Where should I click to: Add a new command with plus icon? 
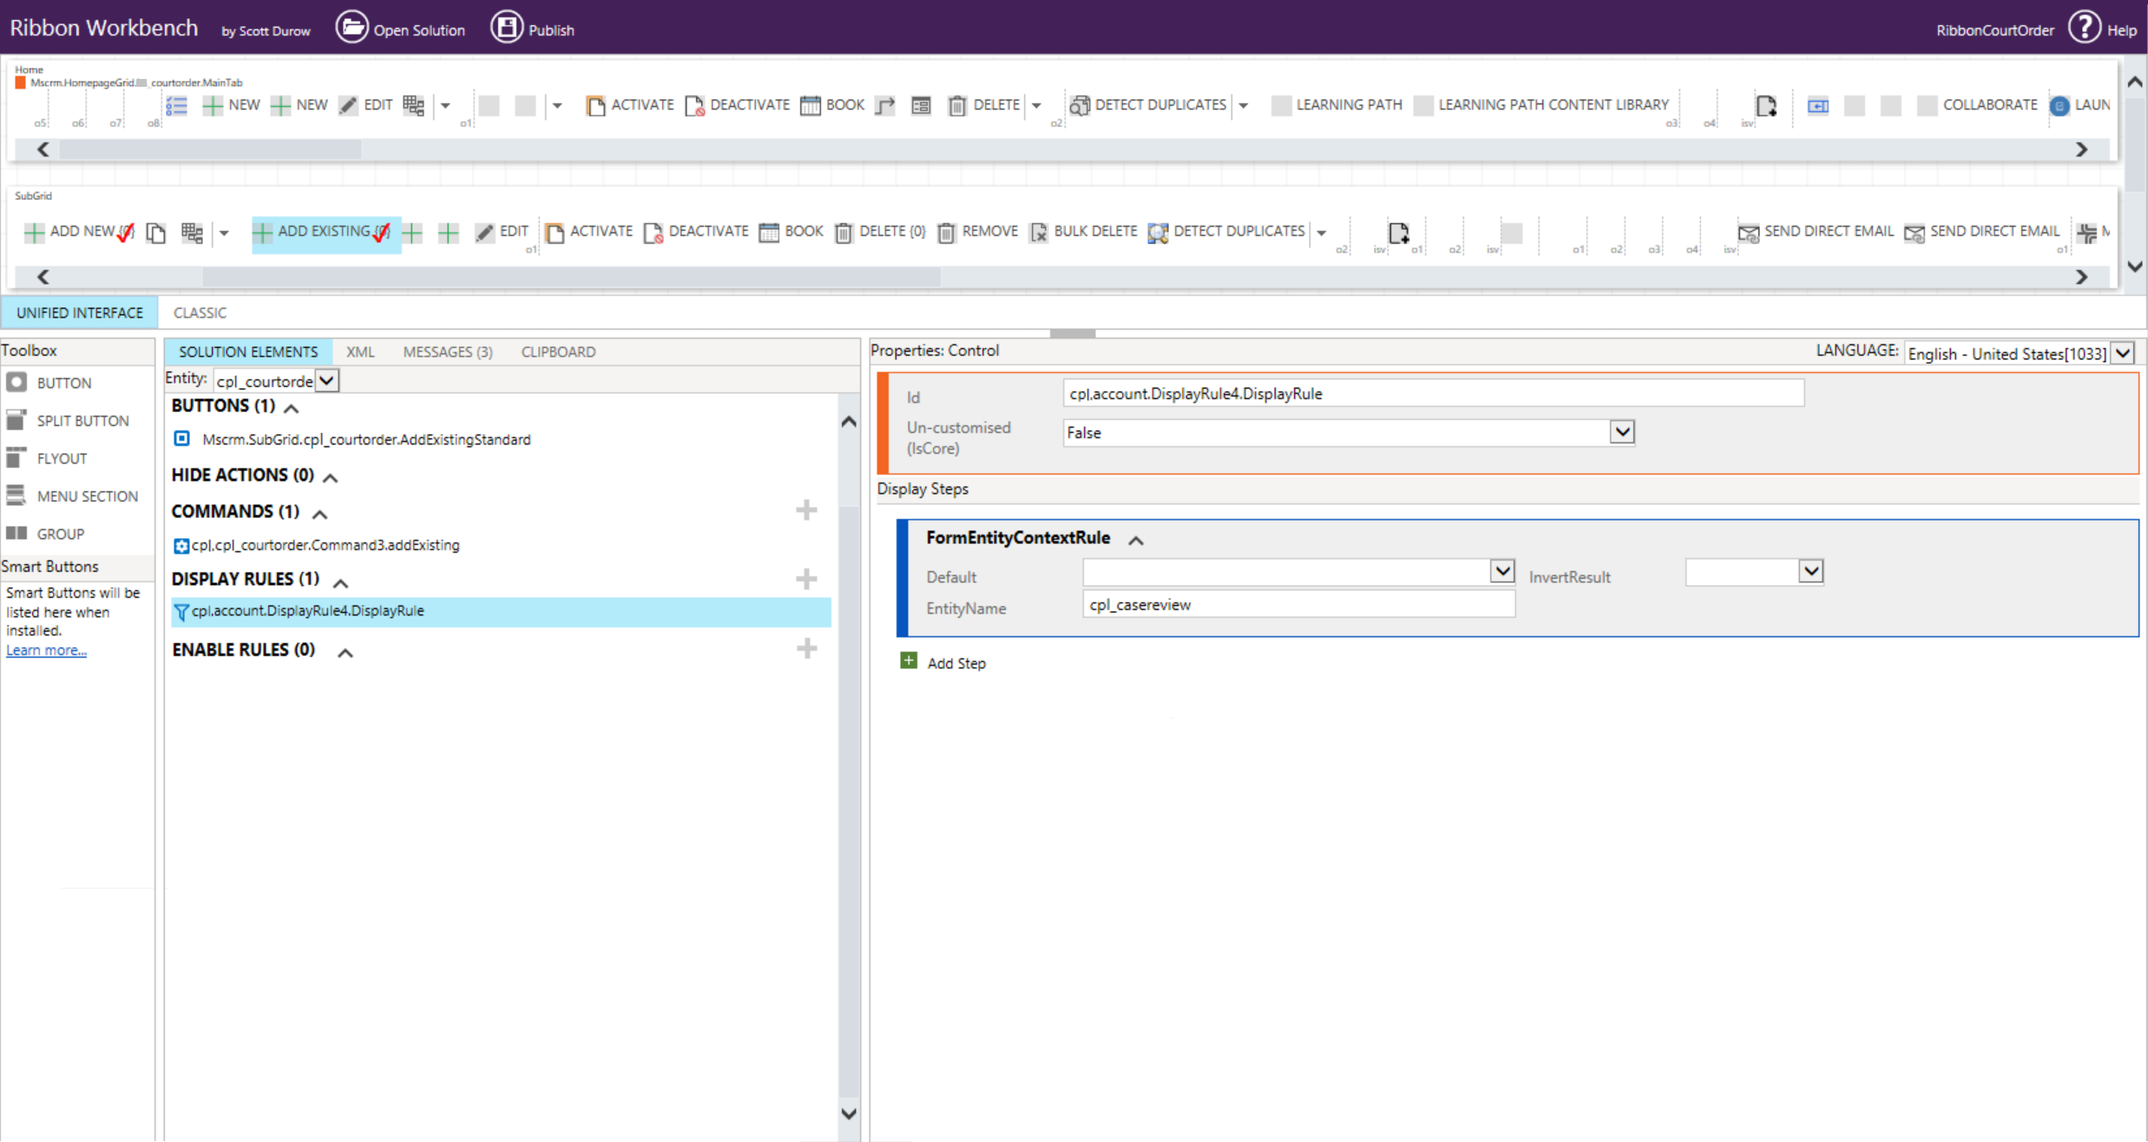pyautogui.click(x=806, y=510)
